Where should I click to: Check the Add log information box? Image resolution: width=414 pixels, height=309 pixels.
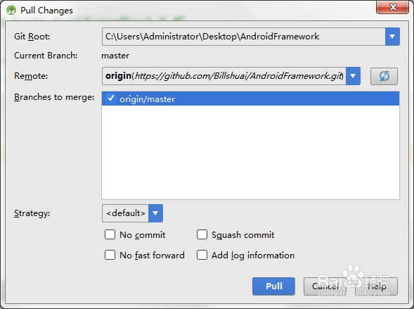tap(202, 255)
